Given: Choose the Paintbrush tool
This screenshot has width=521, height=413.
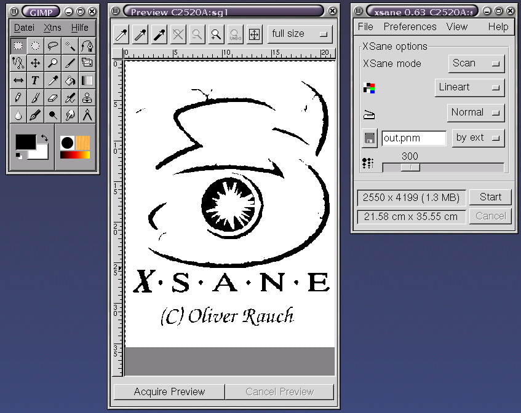Looking at the screenshot, I should (36, 98).
